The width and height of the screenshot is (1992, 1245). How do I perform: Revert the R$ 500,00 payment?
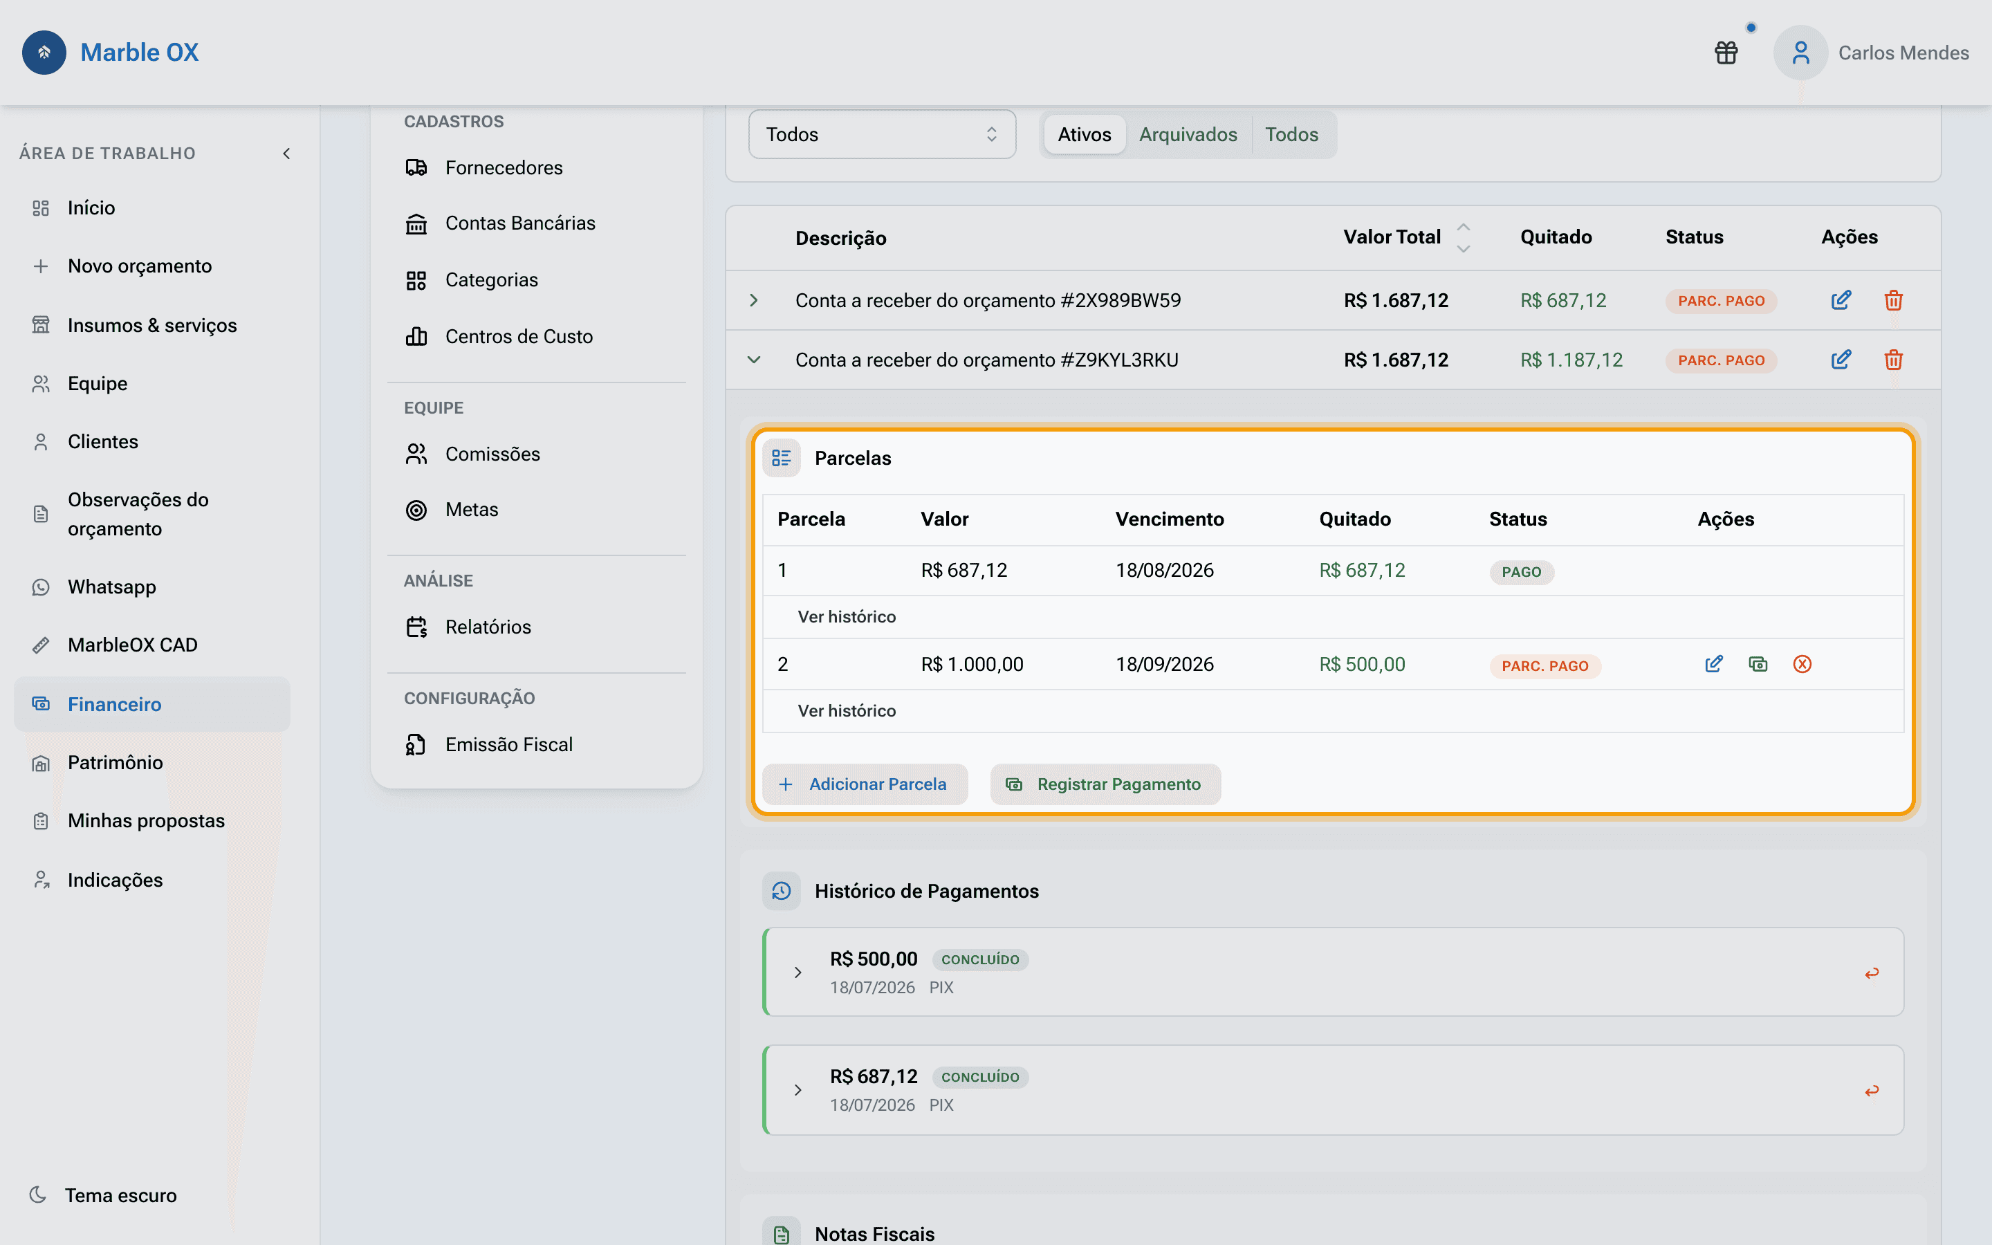click(x=1872, y=973)
